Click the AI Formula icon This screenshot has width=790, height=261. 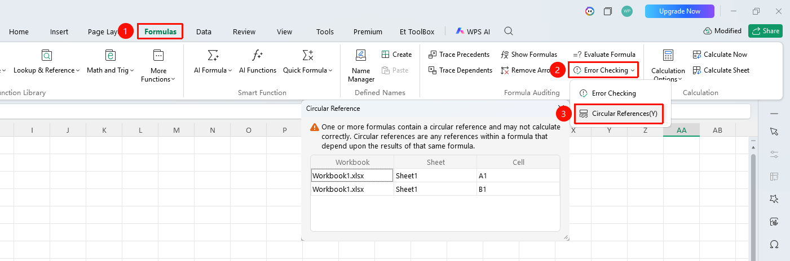[213, 55]
